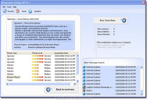Click the back arrow icon on Back to summary
148x100 pixels.
[x=48, y=90]
